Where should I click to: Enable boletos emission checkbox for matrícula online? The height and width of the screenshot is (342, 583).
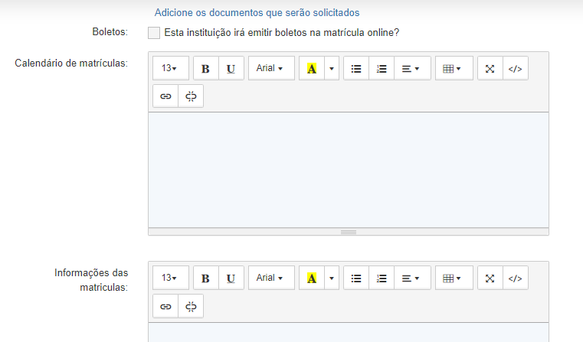pos(154,33)
